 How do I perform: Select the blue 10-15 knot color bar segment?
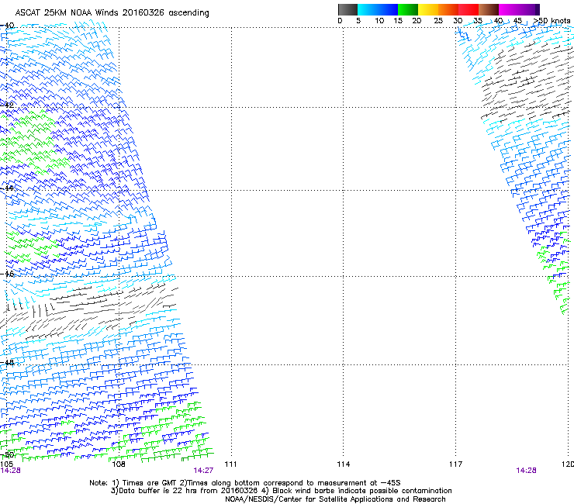coord(388,9)
